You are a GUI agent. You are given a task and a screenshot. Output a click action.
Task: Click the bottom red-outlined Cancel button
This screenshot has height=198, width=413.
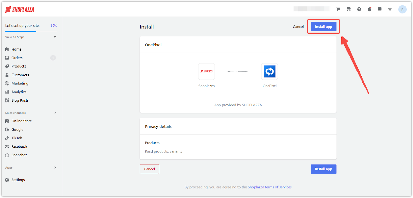click(x=149, y=169)
